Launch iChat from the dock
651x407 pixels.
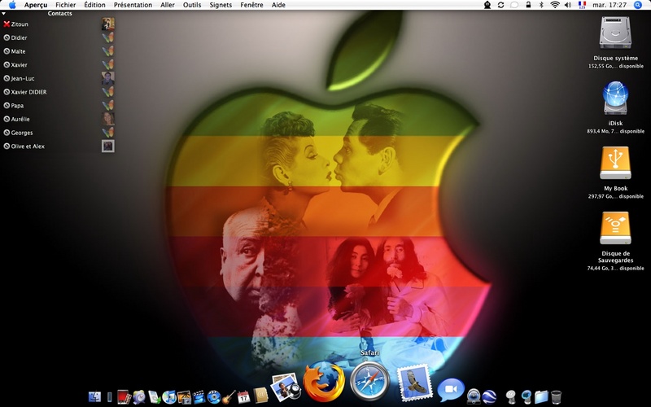(x=451, y=391)
